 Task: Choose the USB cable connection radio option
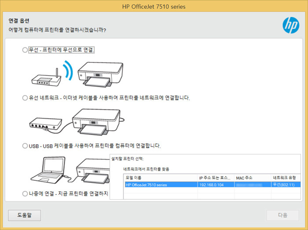point(25,146)
